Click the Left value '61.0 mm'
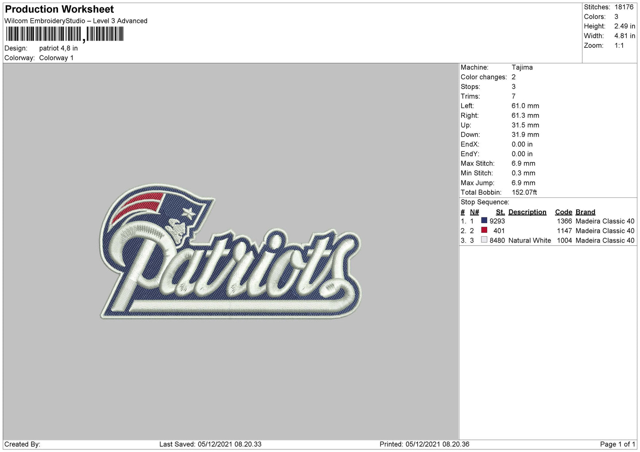 point(525,106)
